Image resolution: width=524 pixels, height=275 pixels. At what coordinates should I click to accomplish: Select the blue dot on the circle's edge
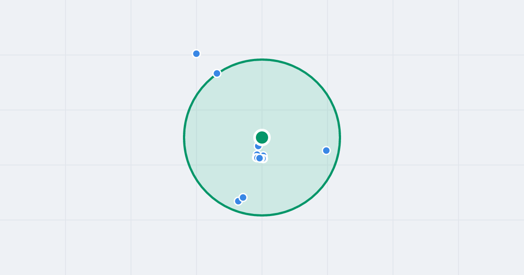(x=217, y=73)
